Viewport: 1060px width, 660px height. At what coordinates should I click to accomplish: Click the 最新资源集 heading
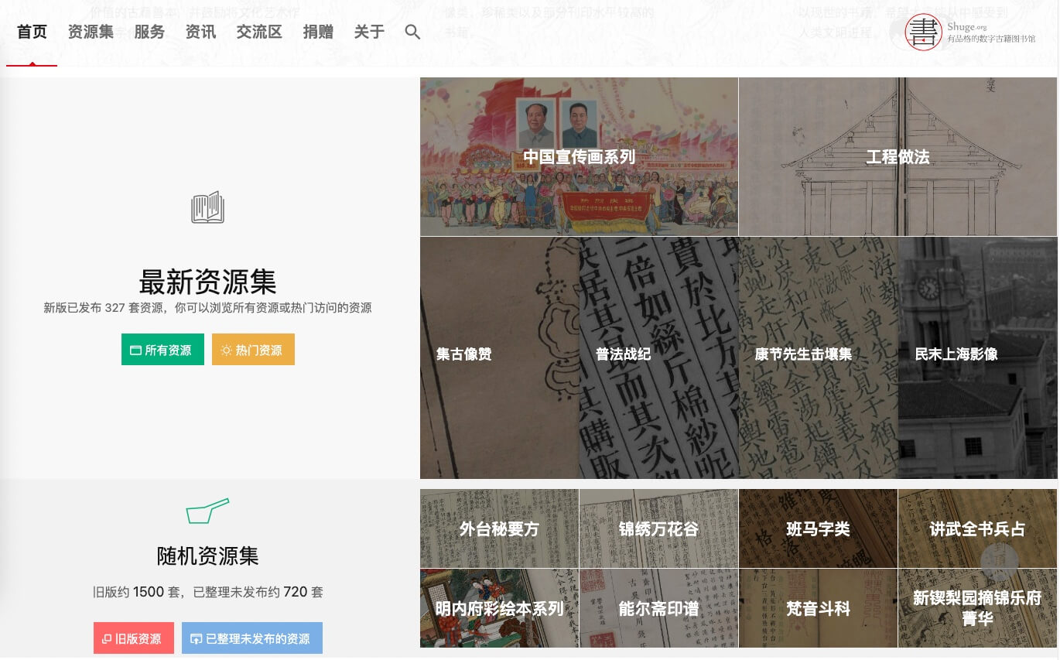[207, 282]
